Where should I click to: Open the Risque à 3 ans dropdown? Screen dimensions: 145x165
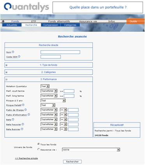click(x=53, y=100)
